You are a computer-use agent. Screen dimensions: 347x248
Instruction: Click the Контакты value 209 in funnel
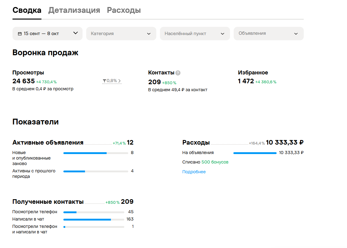(x=154, y=82)
